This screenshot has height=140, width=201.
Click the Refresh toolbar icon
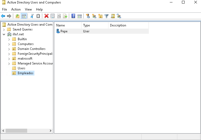[59, 16]
